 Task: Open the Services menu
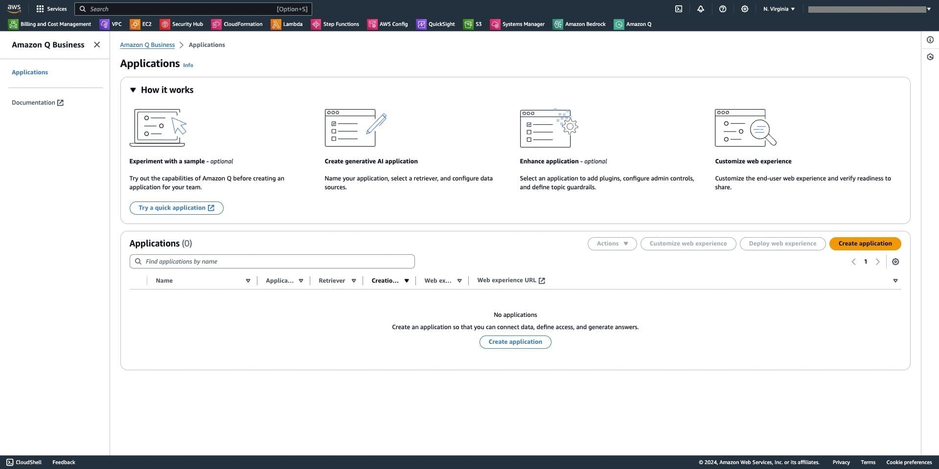(x=51, y=9)
